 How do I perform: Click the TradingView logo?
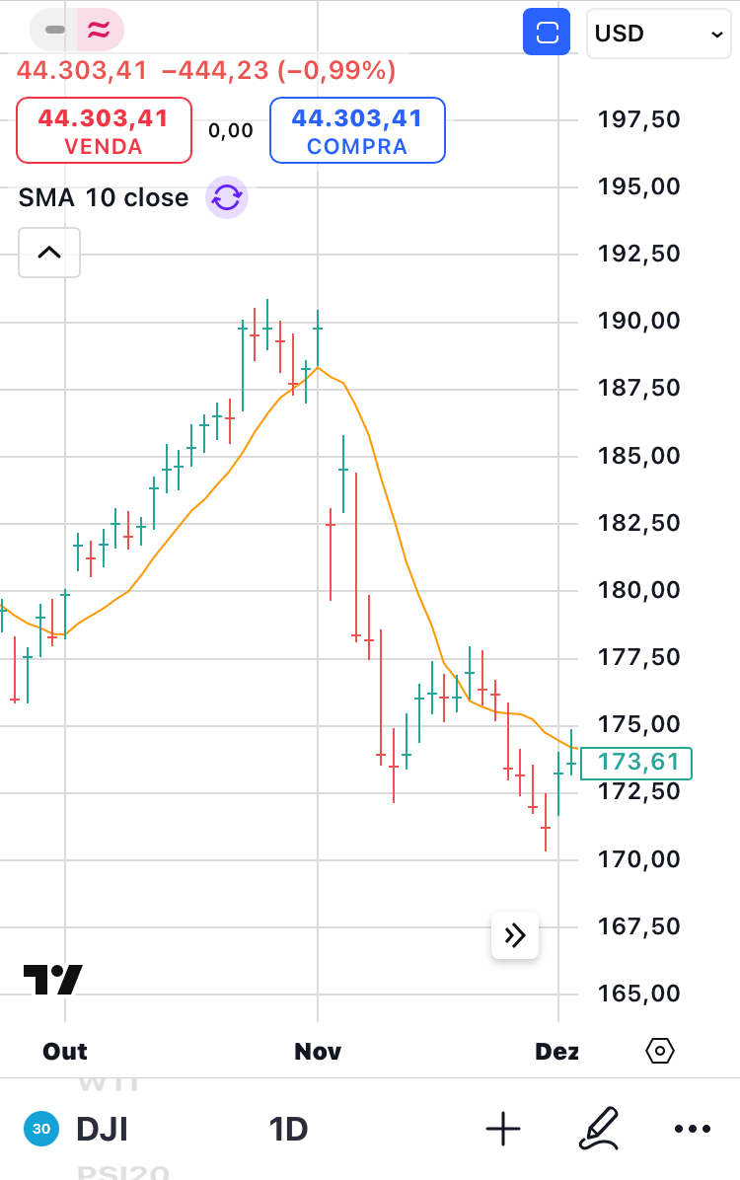[x=53, y=980]
